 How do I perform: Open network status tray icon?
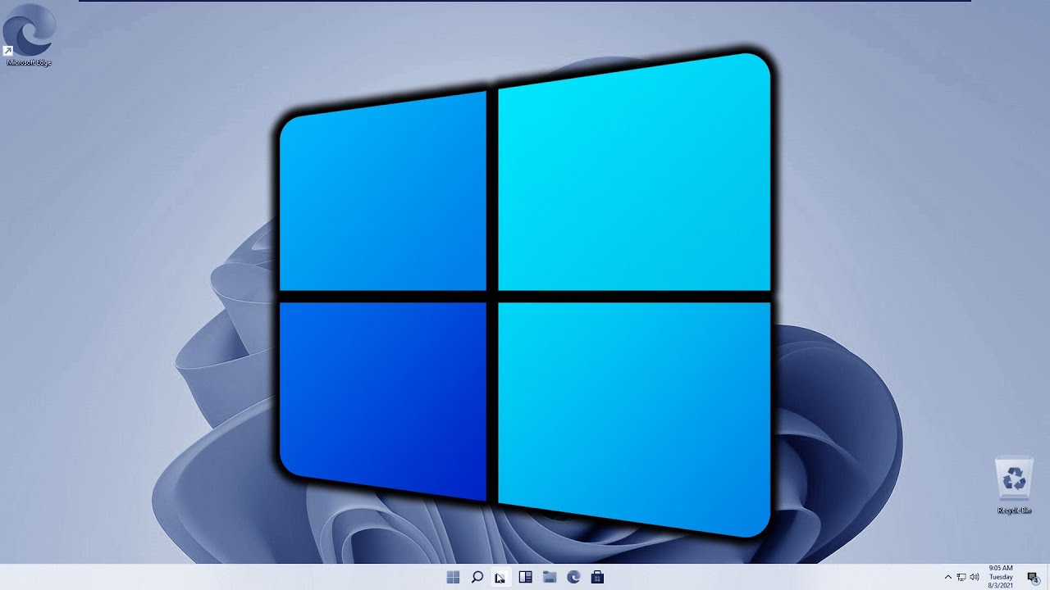click(961, 578)
